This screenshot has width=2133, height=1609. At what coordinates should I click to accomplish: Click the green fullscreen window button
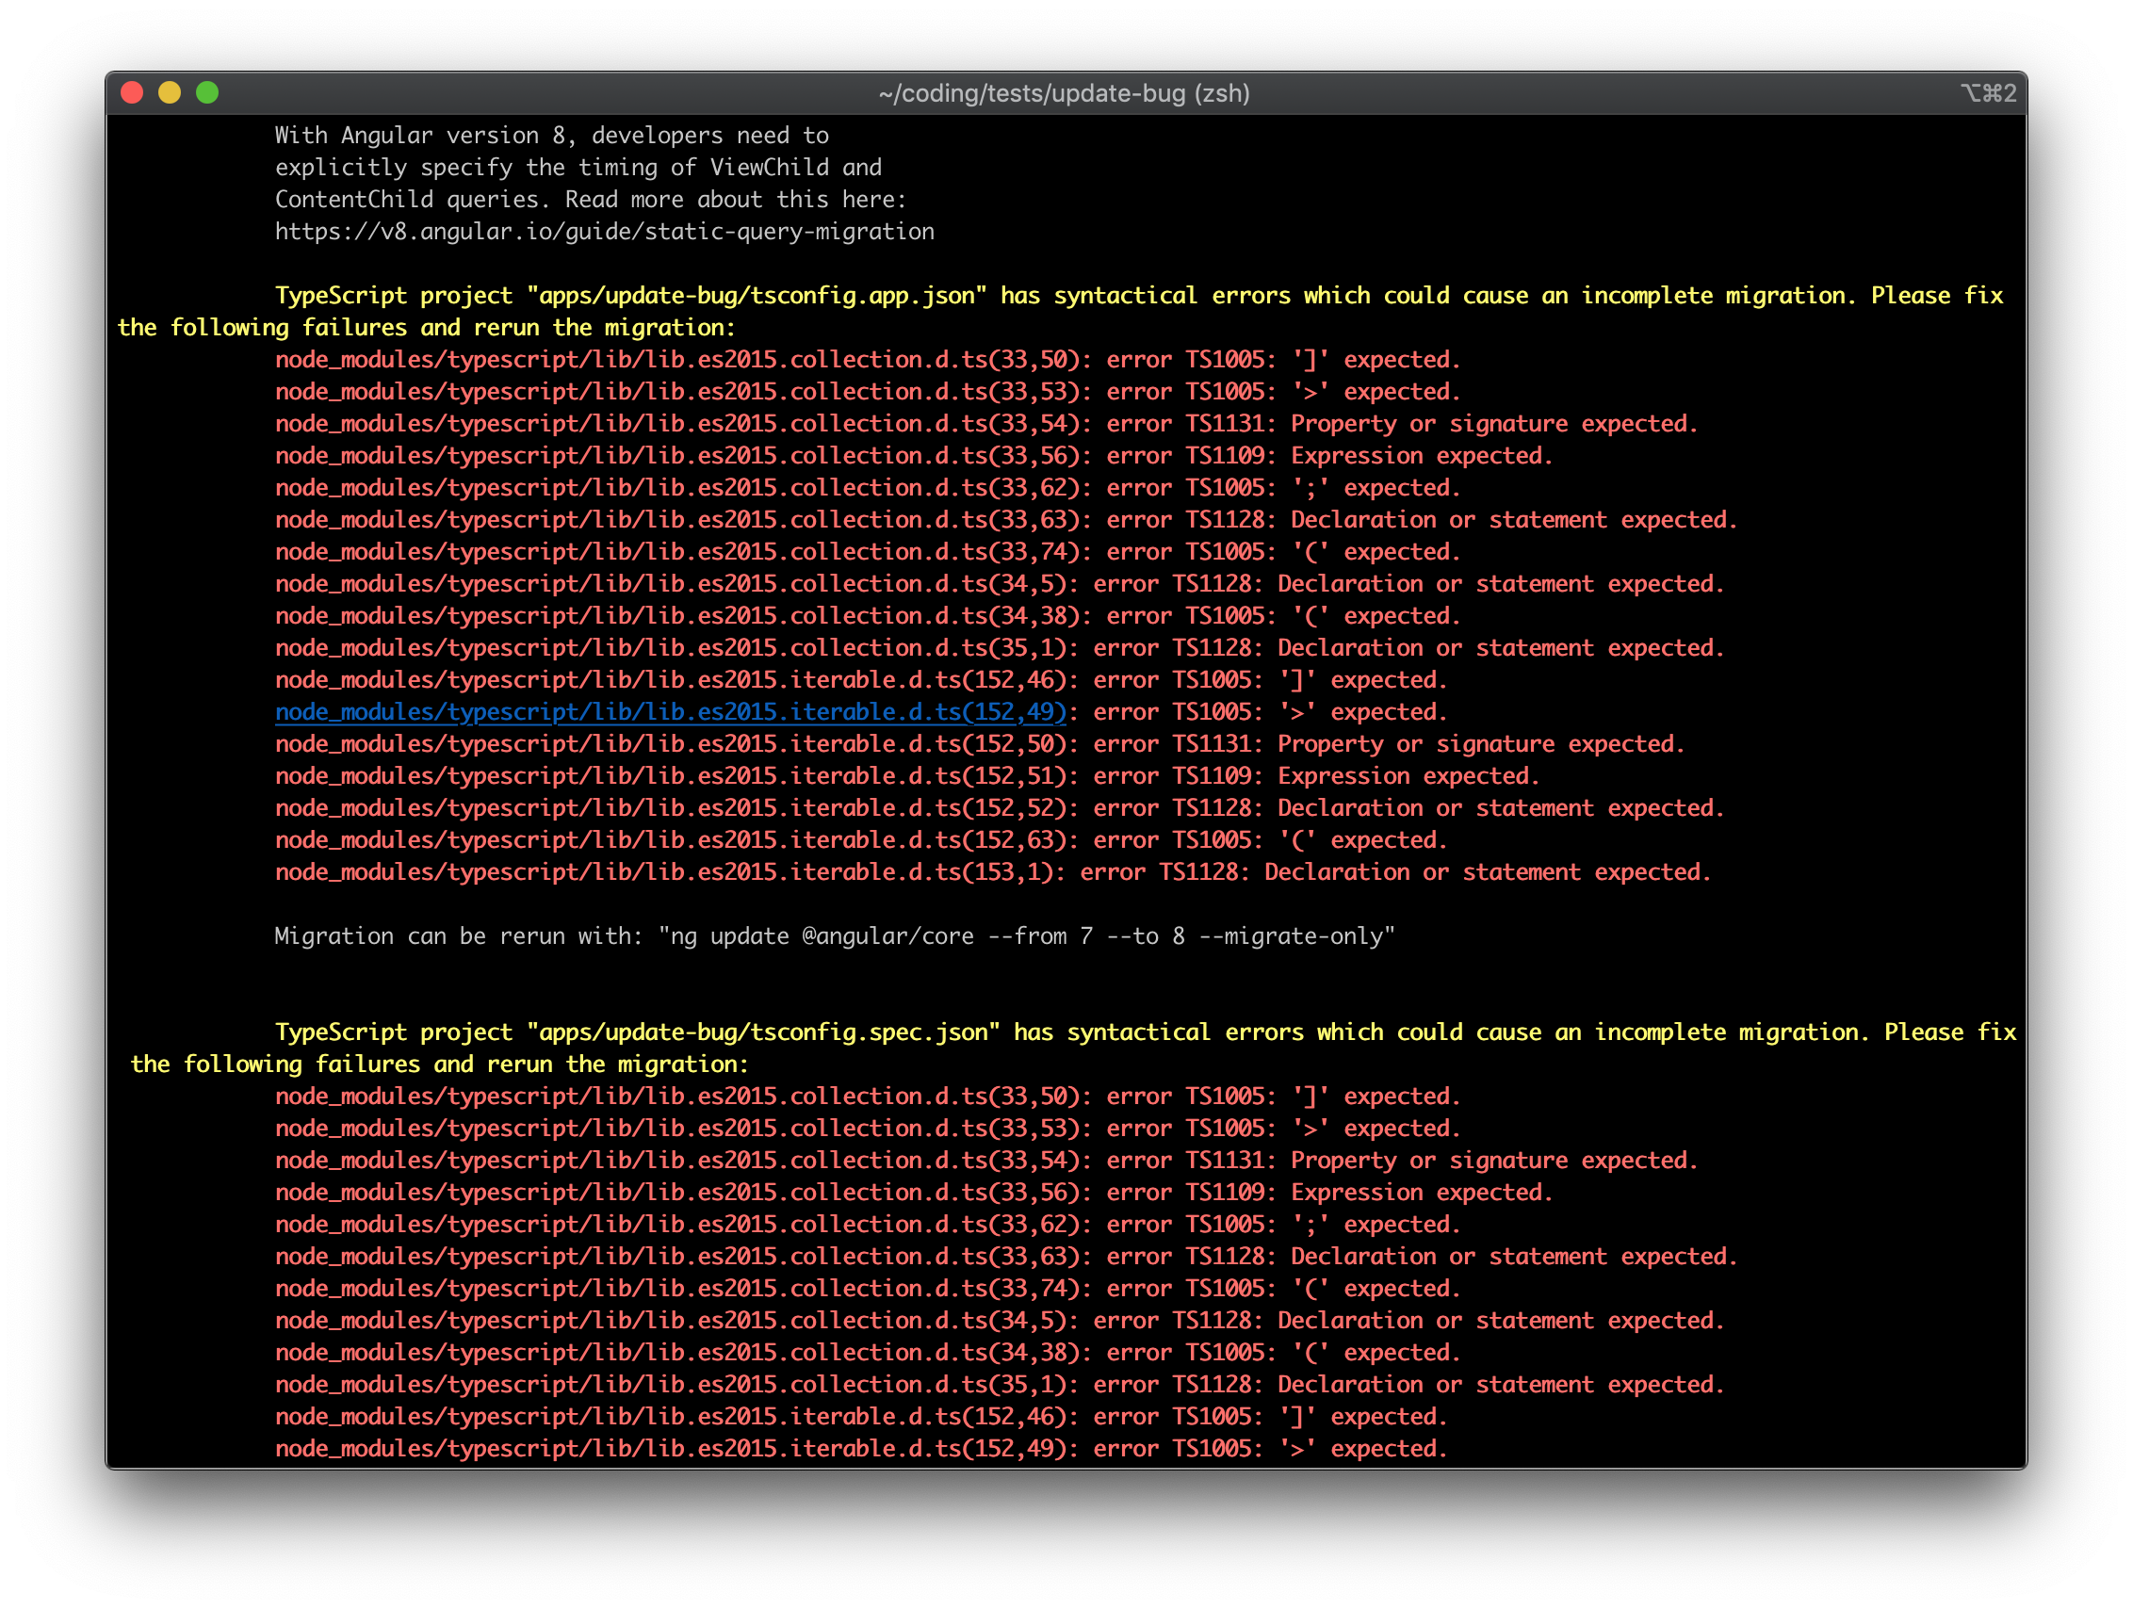[x=207, y=92]
